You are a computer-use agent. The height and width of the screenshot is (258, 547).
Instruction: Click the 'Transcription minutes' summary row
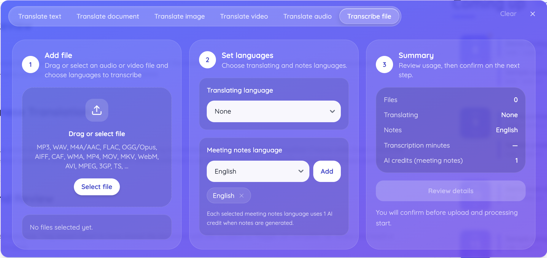click(x=451, y=145)
